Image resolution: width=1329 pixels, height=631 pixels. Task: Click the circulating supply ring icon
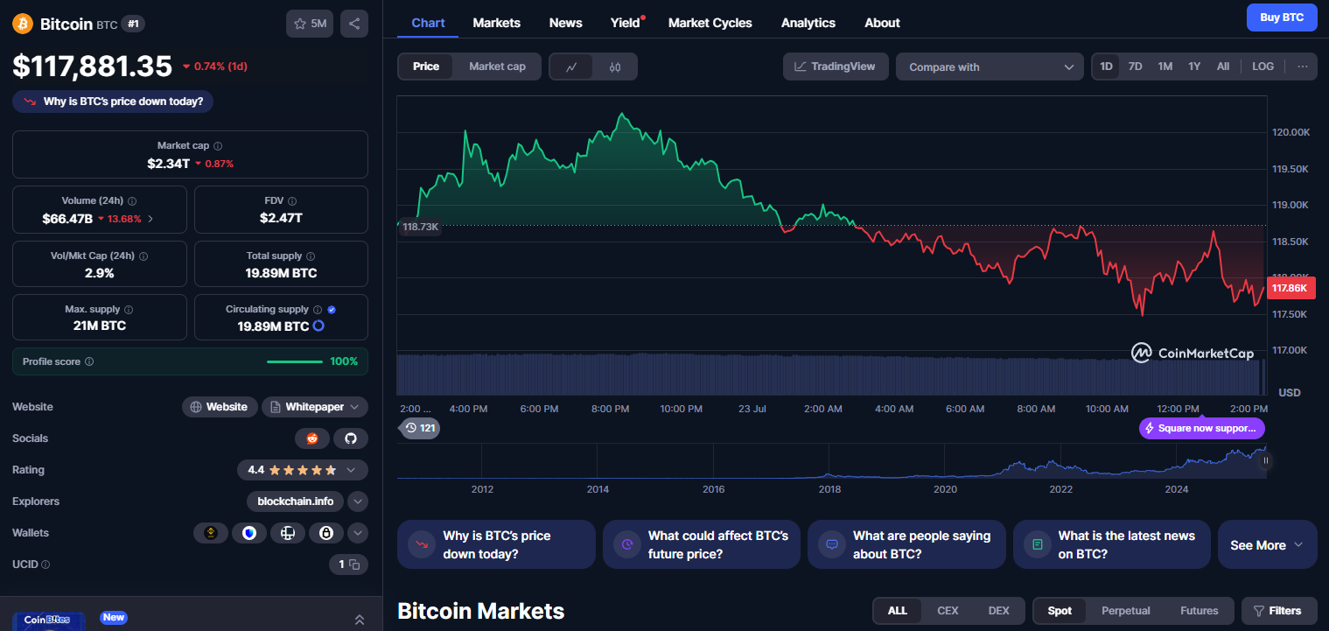click(x=319, y=326)
